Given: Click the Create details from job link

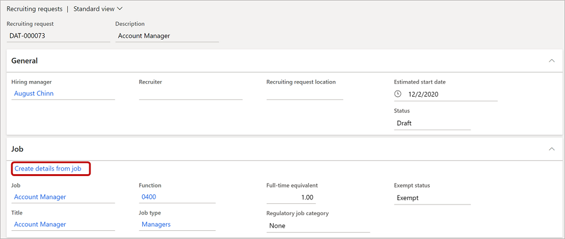Looking at the screenshot, I should click(x=48, y=169).
